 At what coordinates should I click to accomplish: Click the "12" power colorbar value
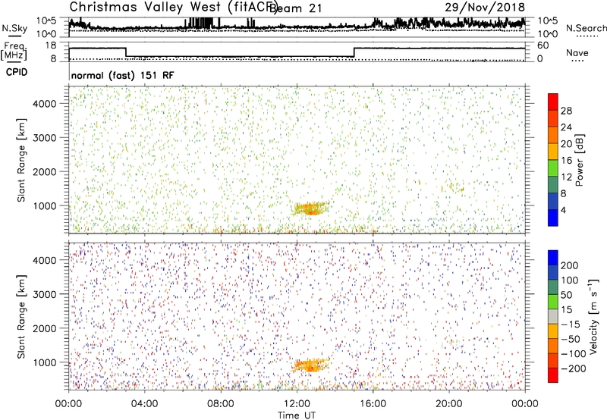(x=566, y=177)
